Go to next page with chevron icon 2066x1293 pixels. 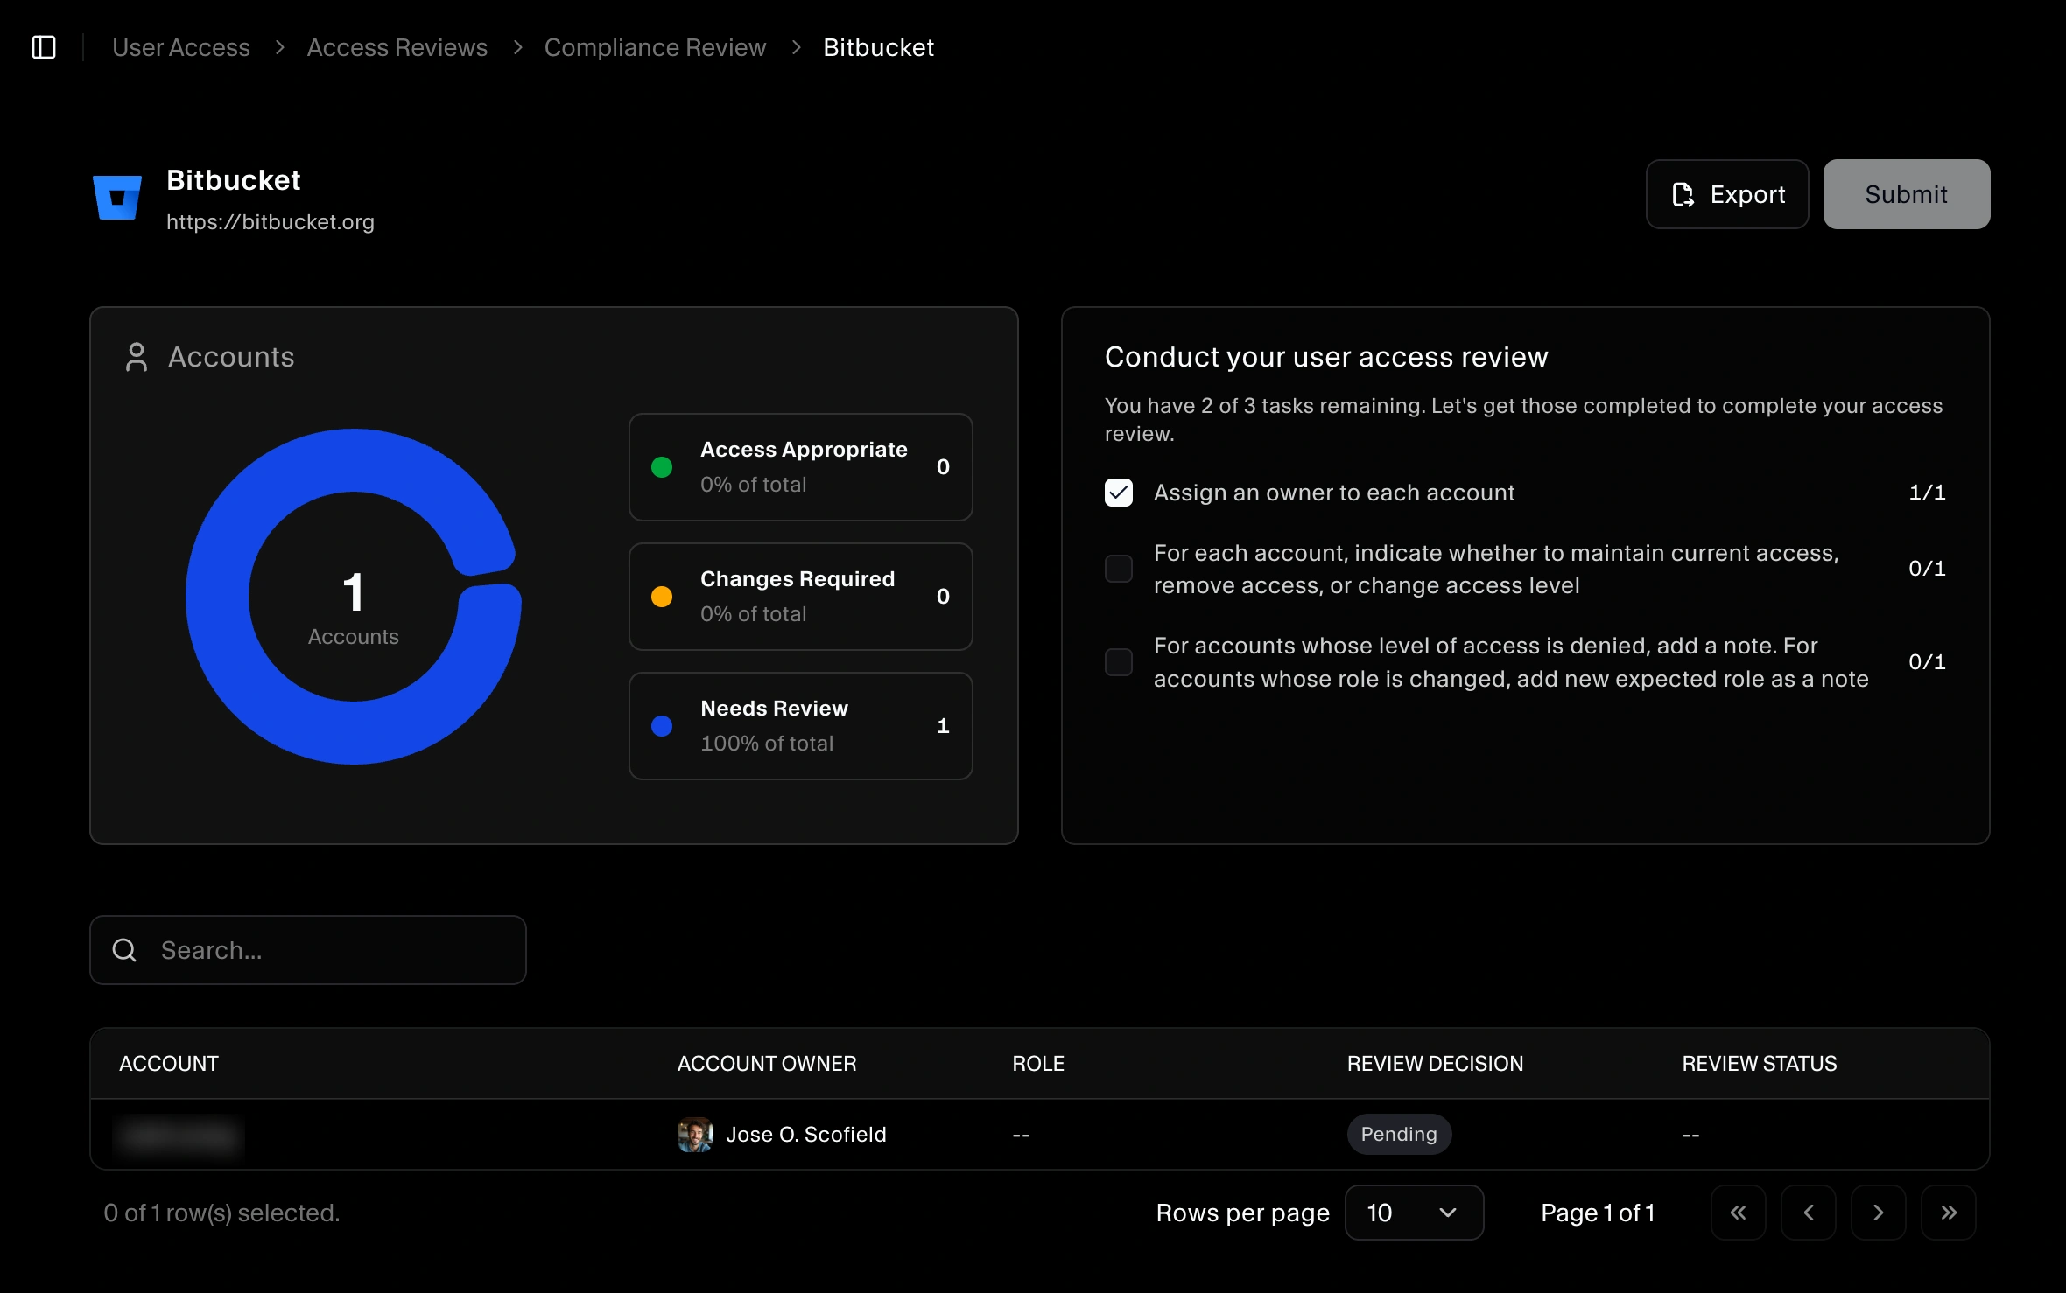[1878, 1213]
